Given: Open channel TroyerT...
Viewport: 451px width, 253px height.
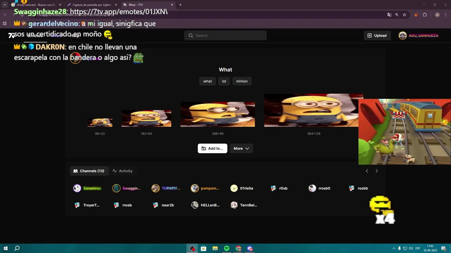Looking at the screenshot, I should (x=87, y=205).
